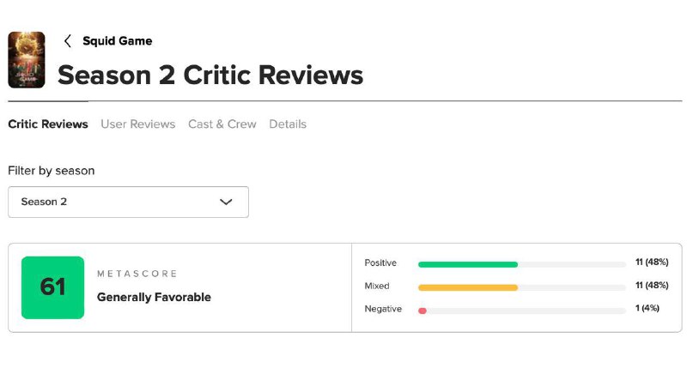Switch to the User Reviews tab
The image size is (687, 368).
coord(137,124)
